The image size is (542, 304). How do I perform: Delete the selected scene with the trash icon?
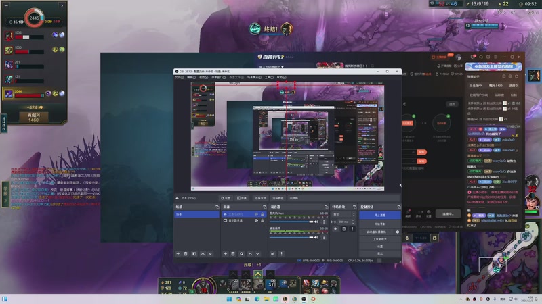(186, 253)
